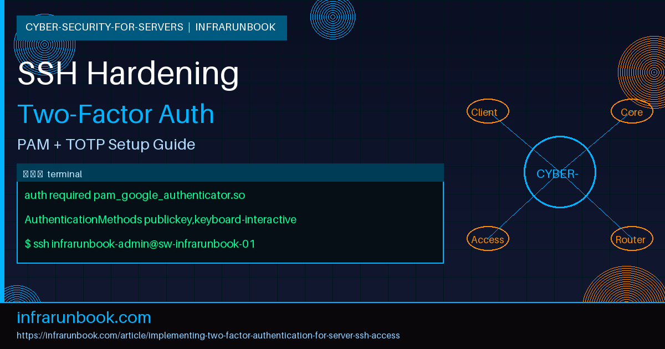The height and width of the screenshot is (349, 665).
Task: Click the terminal title bar label
Action: 65,174
